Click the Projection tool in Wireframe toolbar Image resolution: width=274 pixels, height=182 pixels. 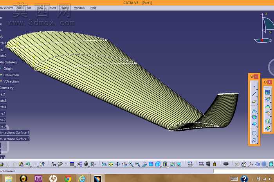254,111
